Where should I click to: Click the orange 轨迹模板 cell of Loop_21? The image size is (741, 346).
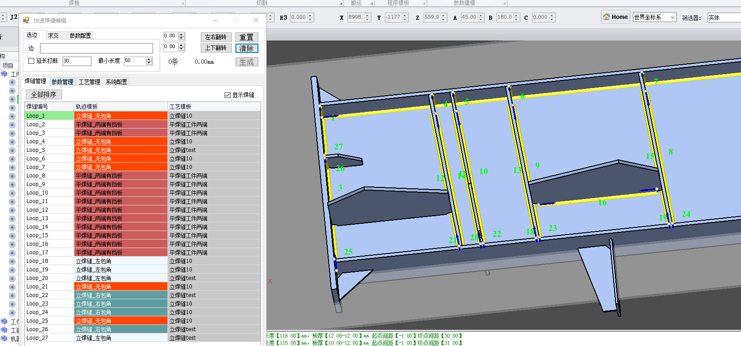(121, 287)
